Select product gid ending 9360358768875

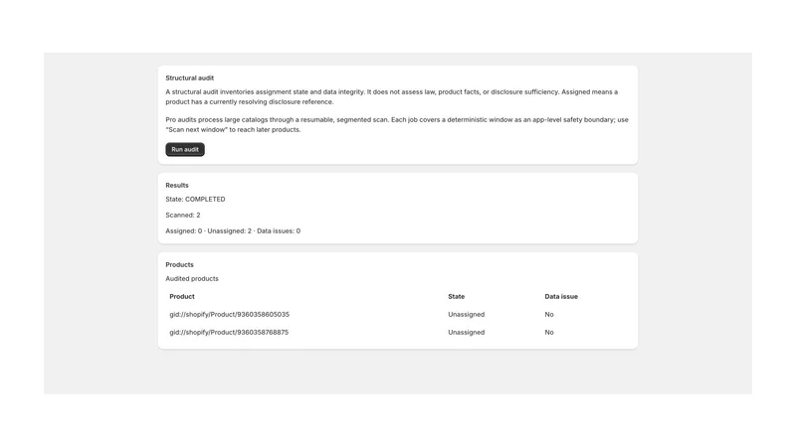[x=229, y=333]
